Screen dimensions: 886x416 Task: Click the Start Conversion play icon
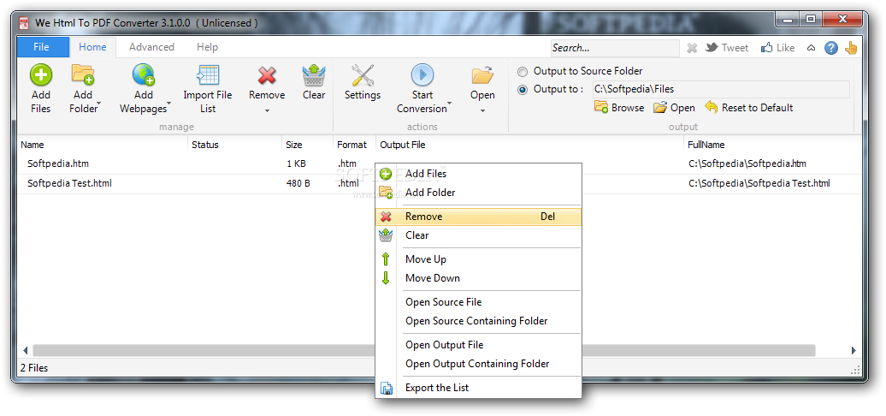(x=422, y=74)
